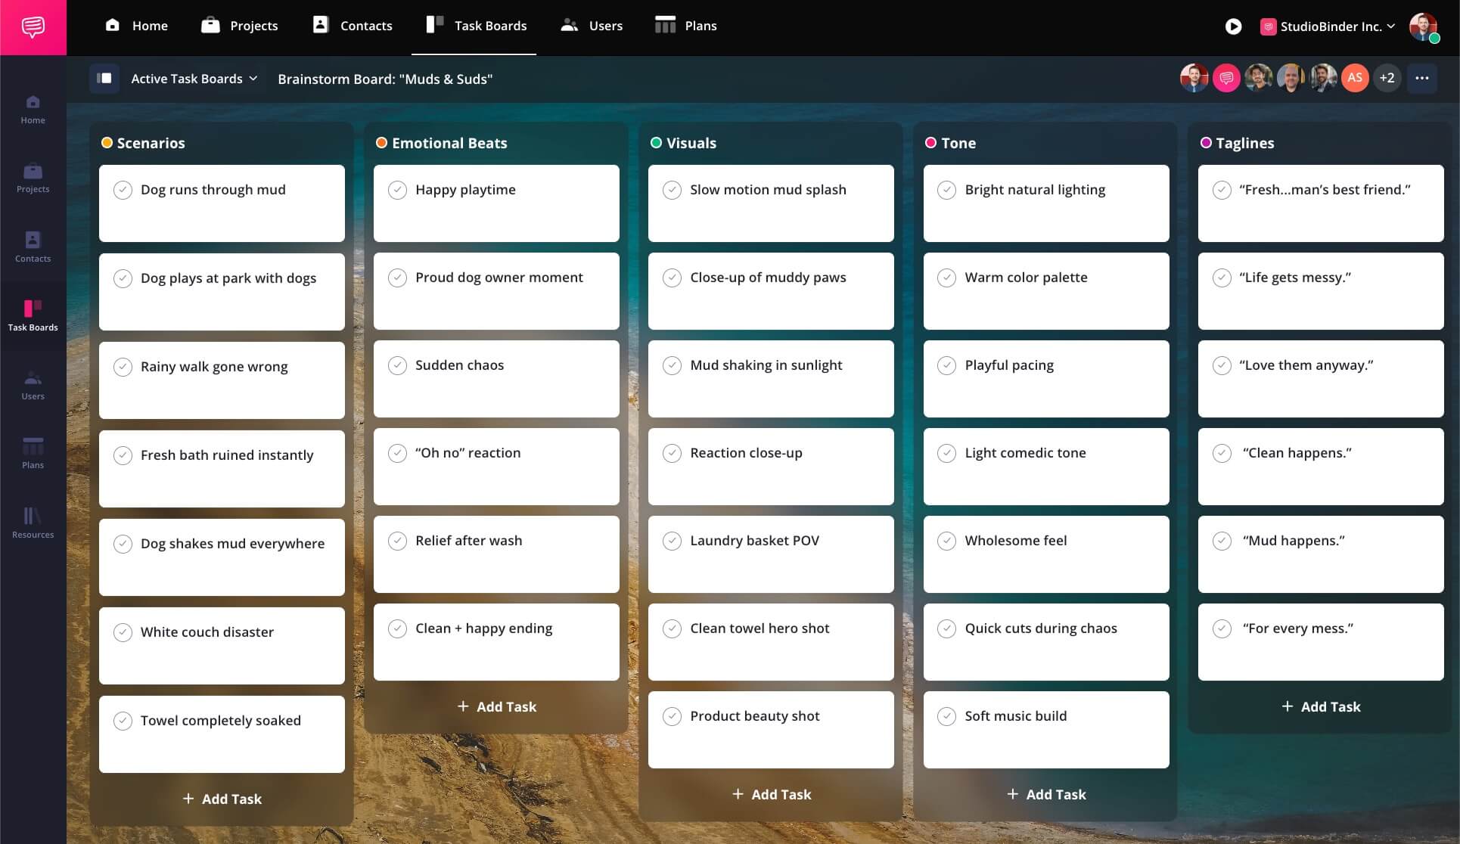Add Task to the Taglines column

1321,706
